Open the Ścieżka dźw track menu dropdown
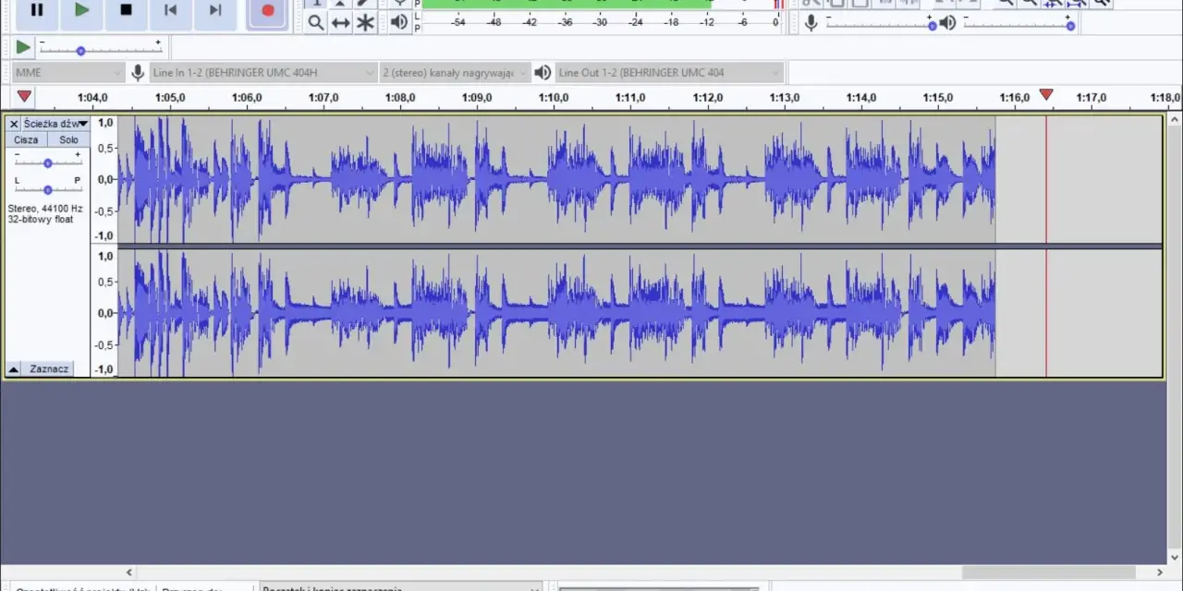Image resolution: width=1183 pixels, height=591 pixels. (55, 124)
